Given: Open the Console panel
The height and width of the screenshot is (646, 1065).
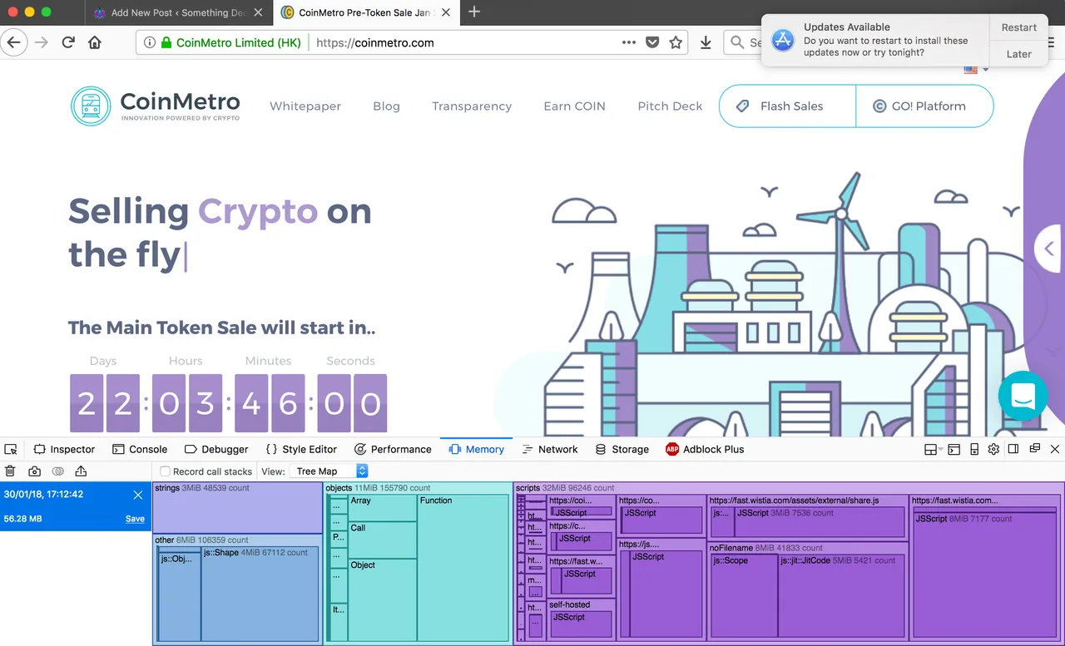Looking at the screenshot, I should pos(140,449).
